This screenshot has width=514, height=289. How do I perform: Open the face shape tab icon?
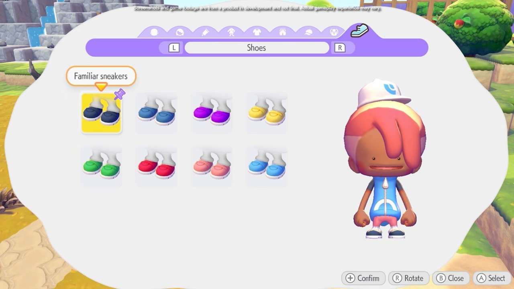point(154,33)
